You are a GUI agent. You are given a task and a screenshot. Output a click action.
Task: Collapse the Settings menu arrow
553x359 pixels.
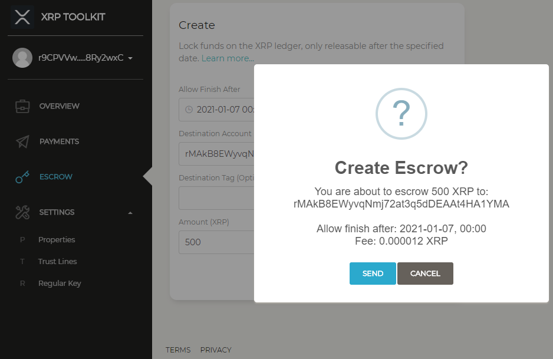click(130, 212)
